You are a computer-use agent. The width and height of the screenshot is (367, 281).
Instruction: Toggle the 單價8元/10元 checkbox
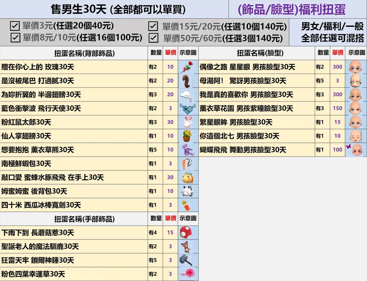pyautogui.click(x=15, y=38)
